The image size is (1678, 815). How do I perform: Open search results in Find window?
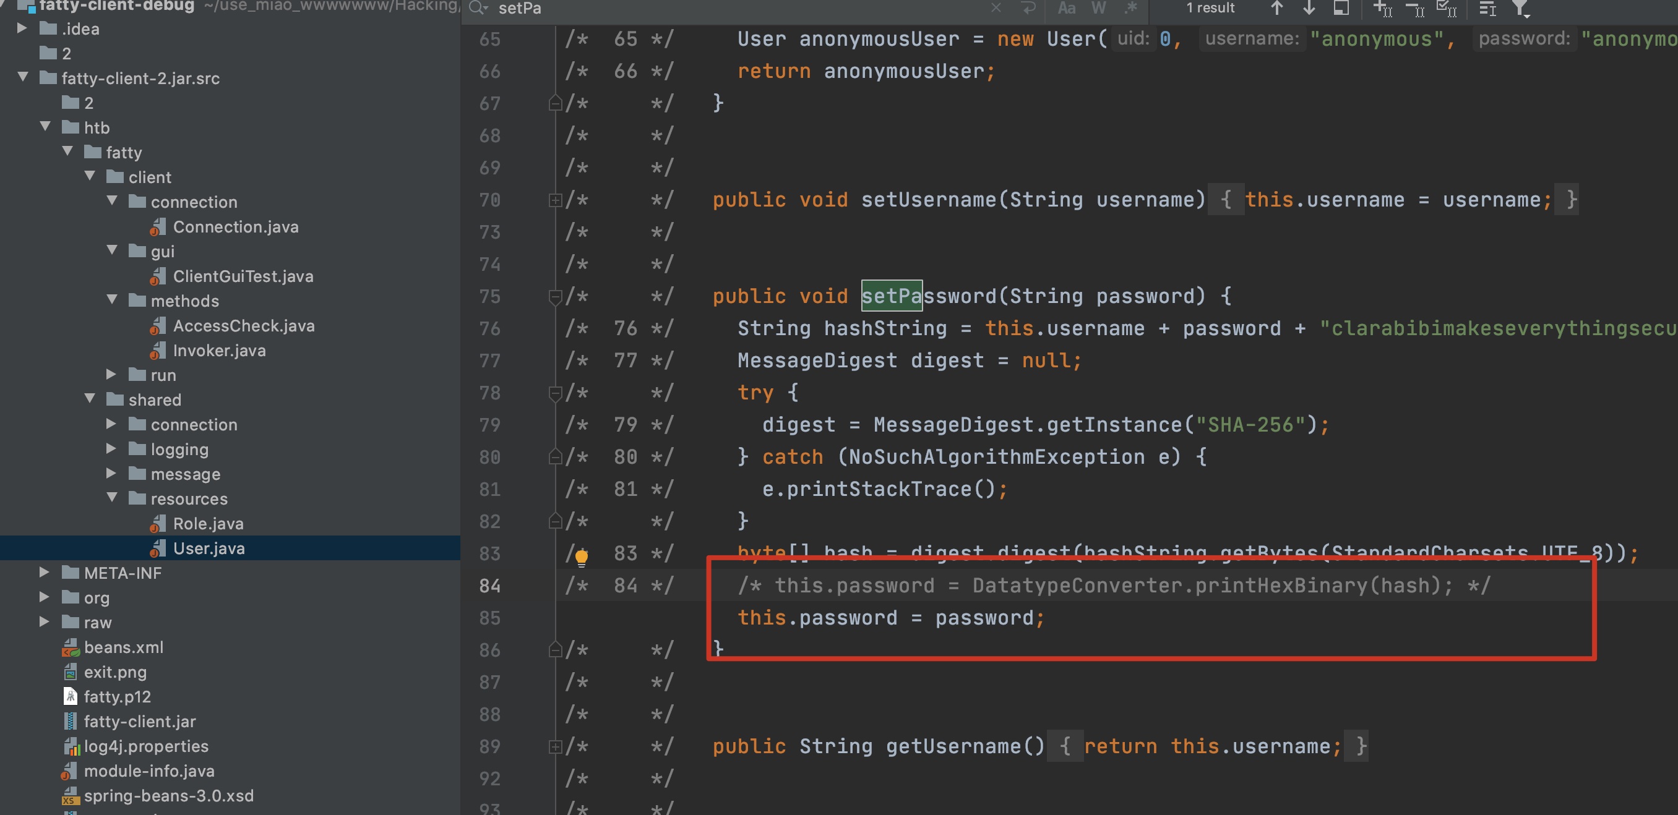pos(1341,8)
